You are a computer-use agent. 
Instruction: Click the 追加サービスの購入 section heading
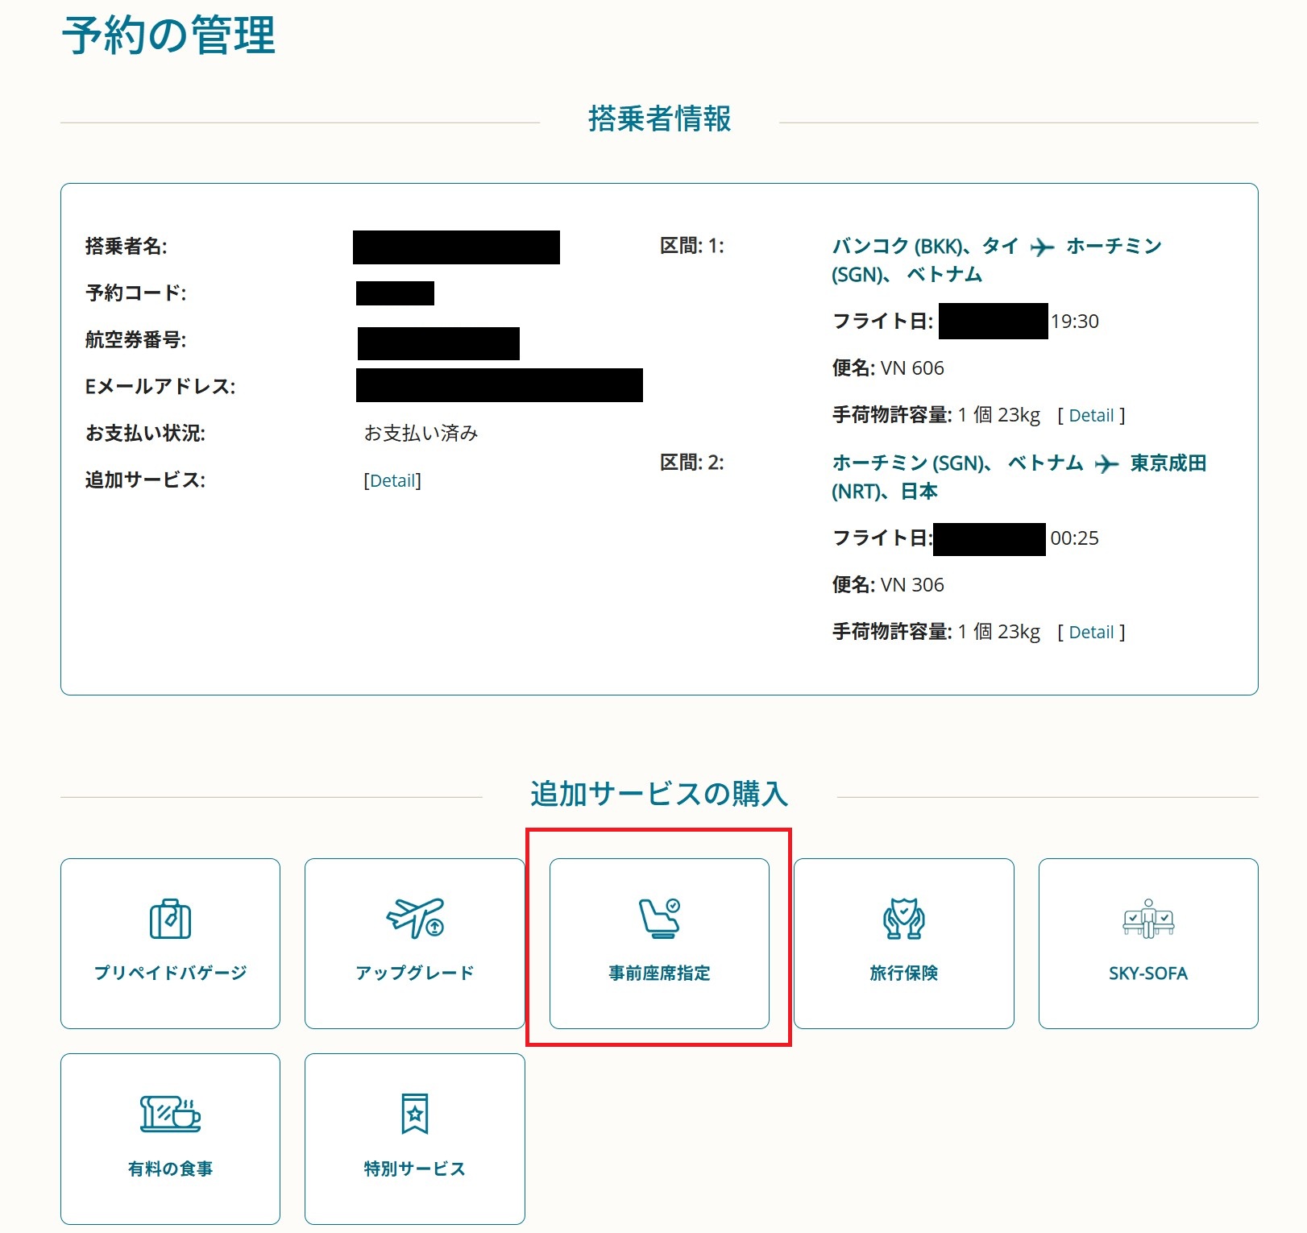tap(659, 795)
